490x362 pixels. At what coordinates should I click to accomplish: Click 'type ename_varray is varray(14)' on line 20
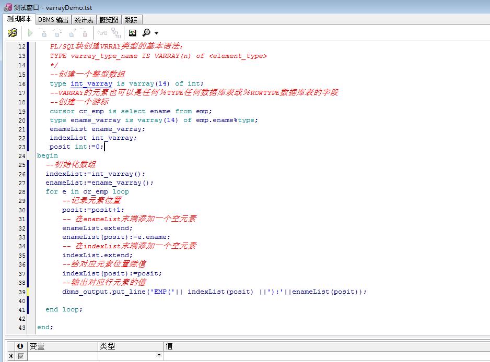114,120
